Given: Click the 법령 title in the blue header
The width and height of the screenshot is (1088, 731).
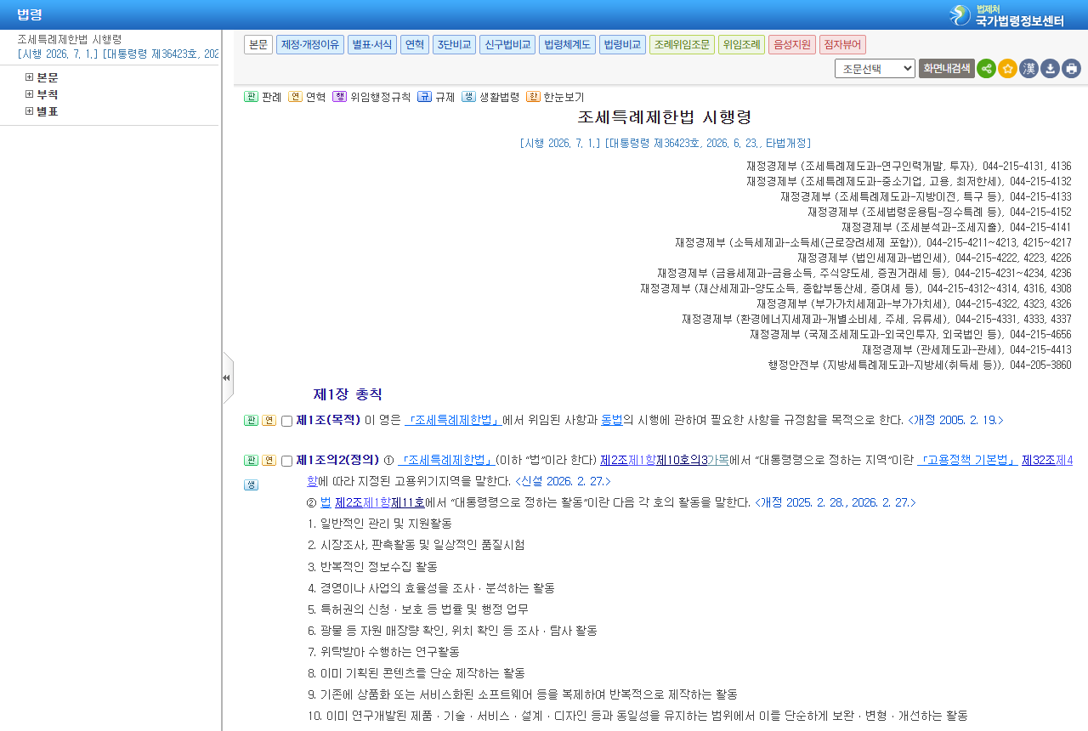Looking at the screenshot, I should coord(30,14).
